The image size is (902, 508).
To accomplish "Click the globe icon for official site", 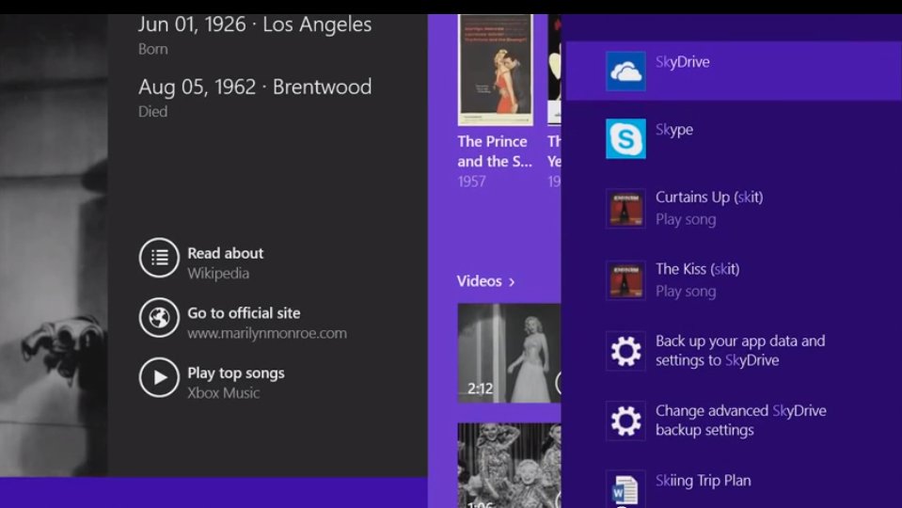I will click(x=159, y=318).
